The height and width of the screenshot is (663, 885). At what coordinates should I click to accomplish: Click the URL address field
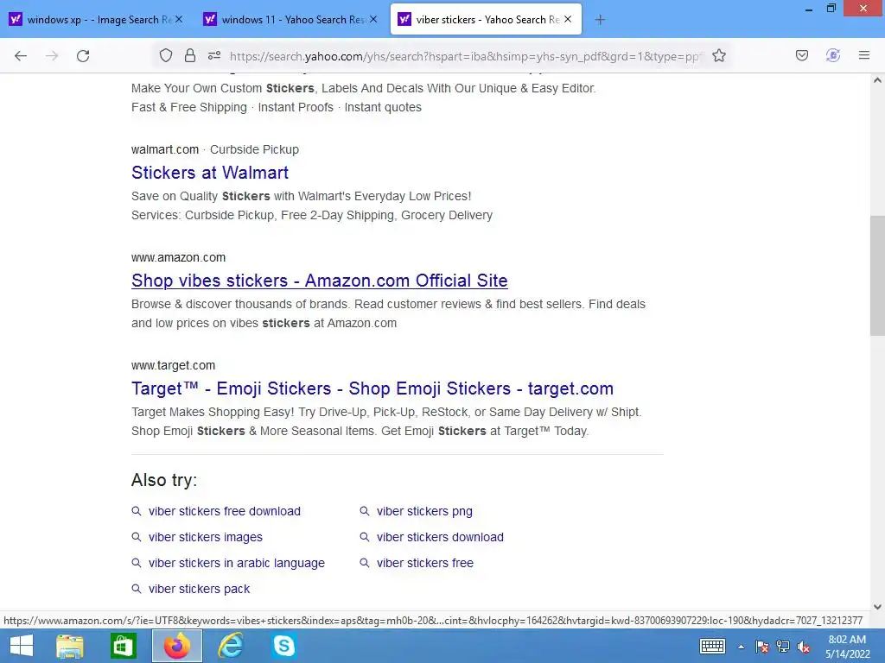466,56
